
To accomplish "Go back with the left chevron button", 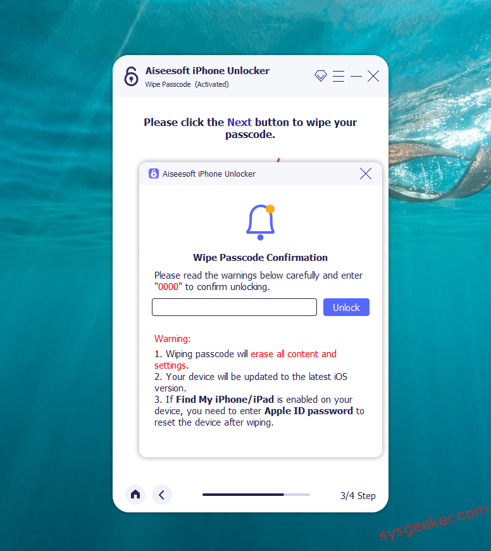I will (x=162, y=495).
